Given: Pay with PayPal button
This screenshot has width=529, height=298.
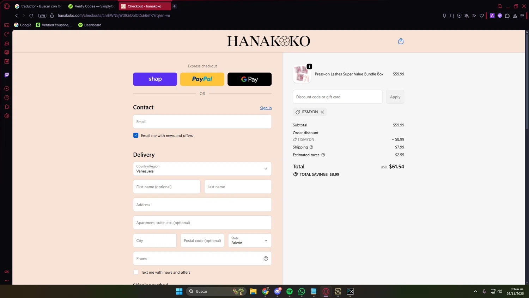Looking at the screenshot, I should (202, 79).
